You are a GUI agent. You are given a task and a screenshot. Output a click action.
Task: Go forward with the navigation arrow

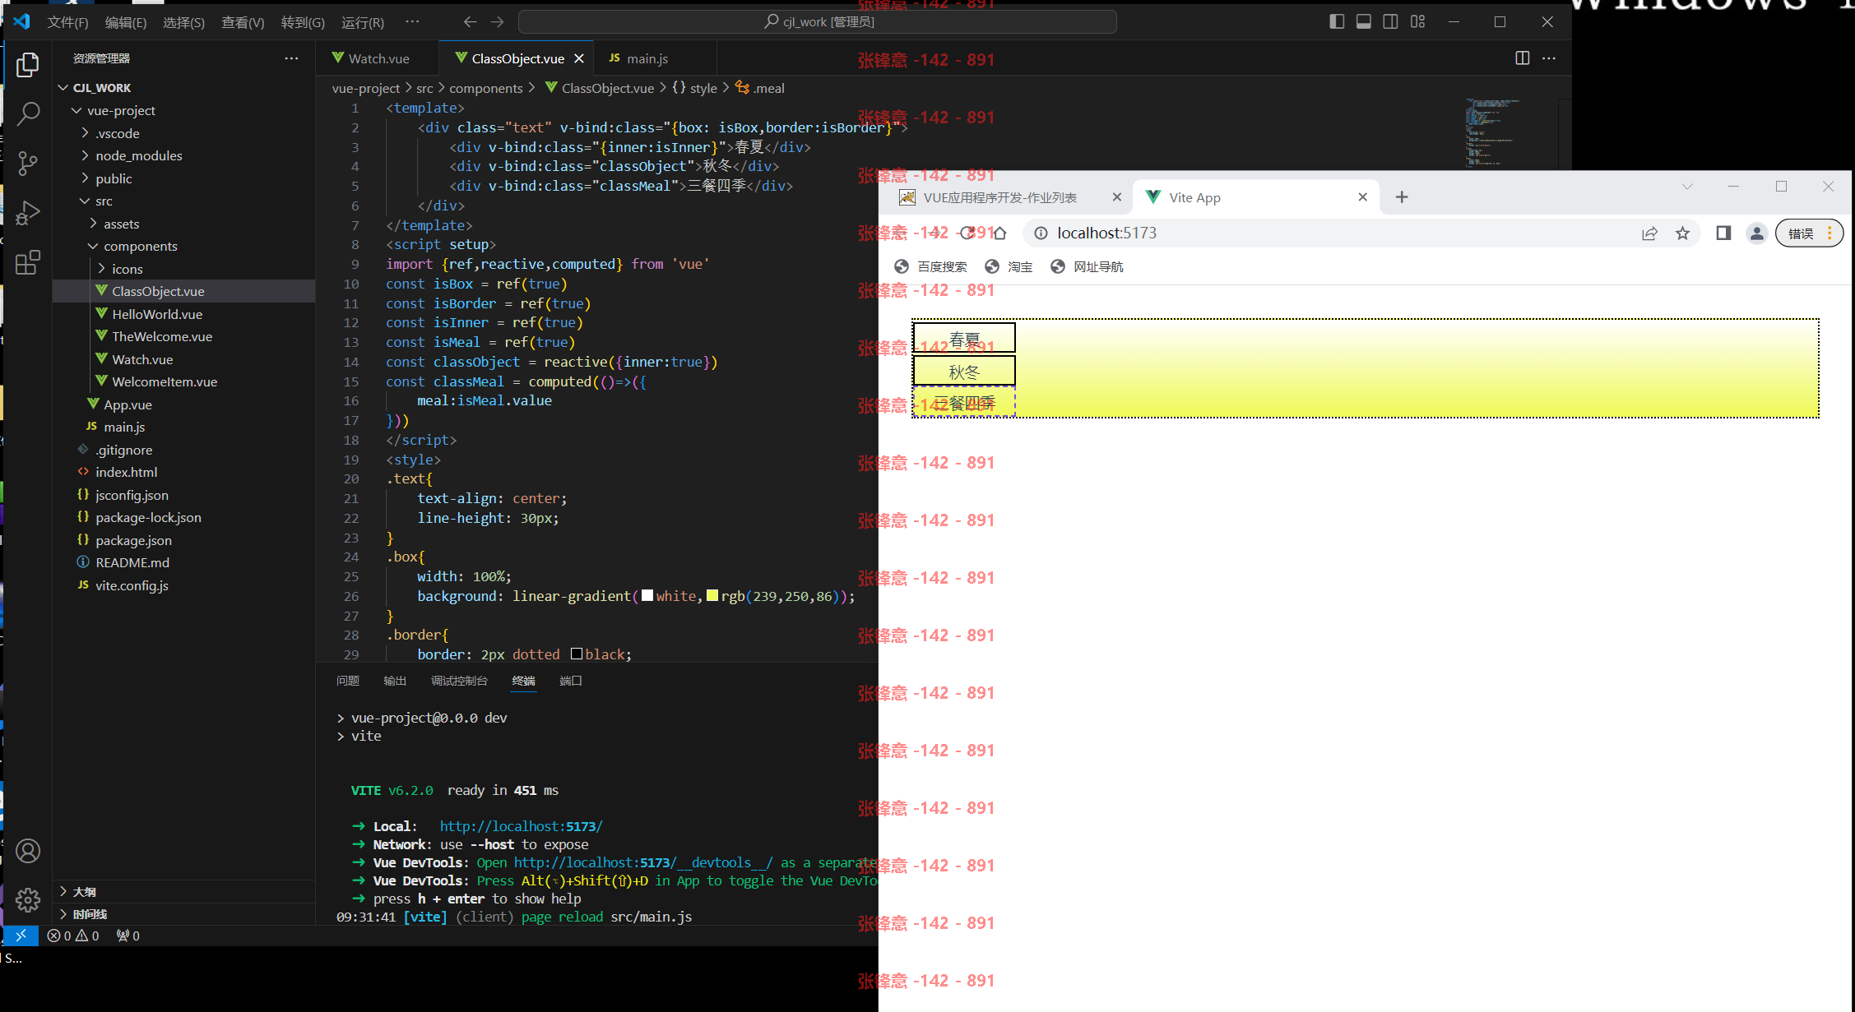pyautogui.click(x=497, y=22)
